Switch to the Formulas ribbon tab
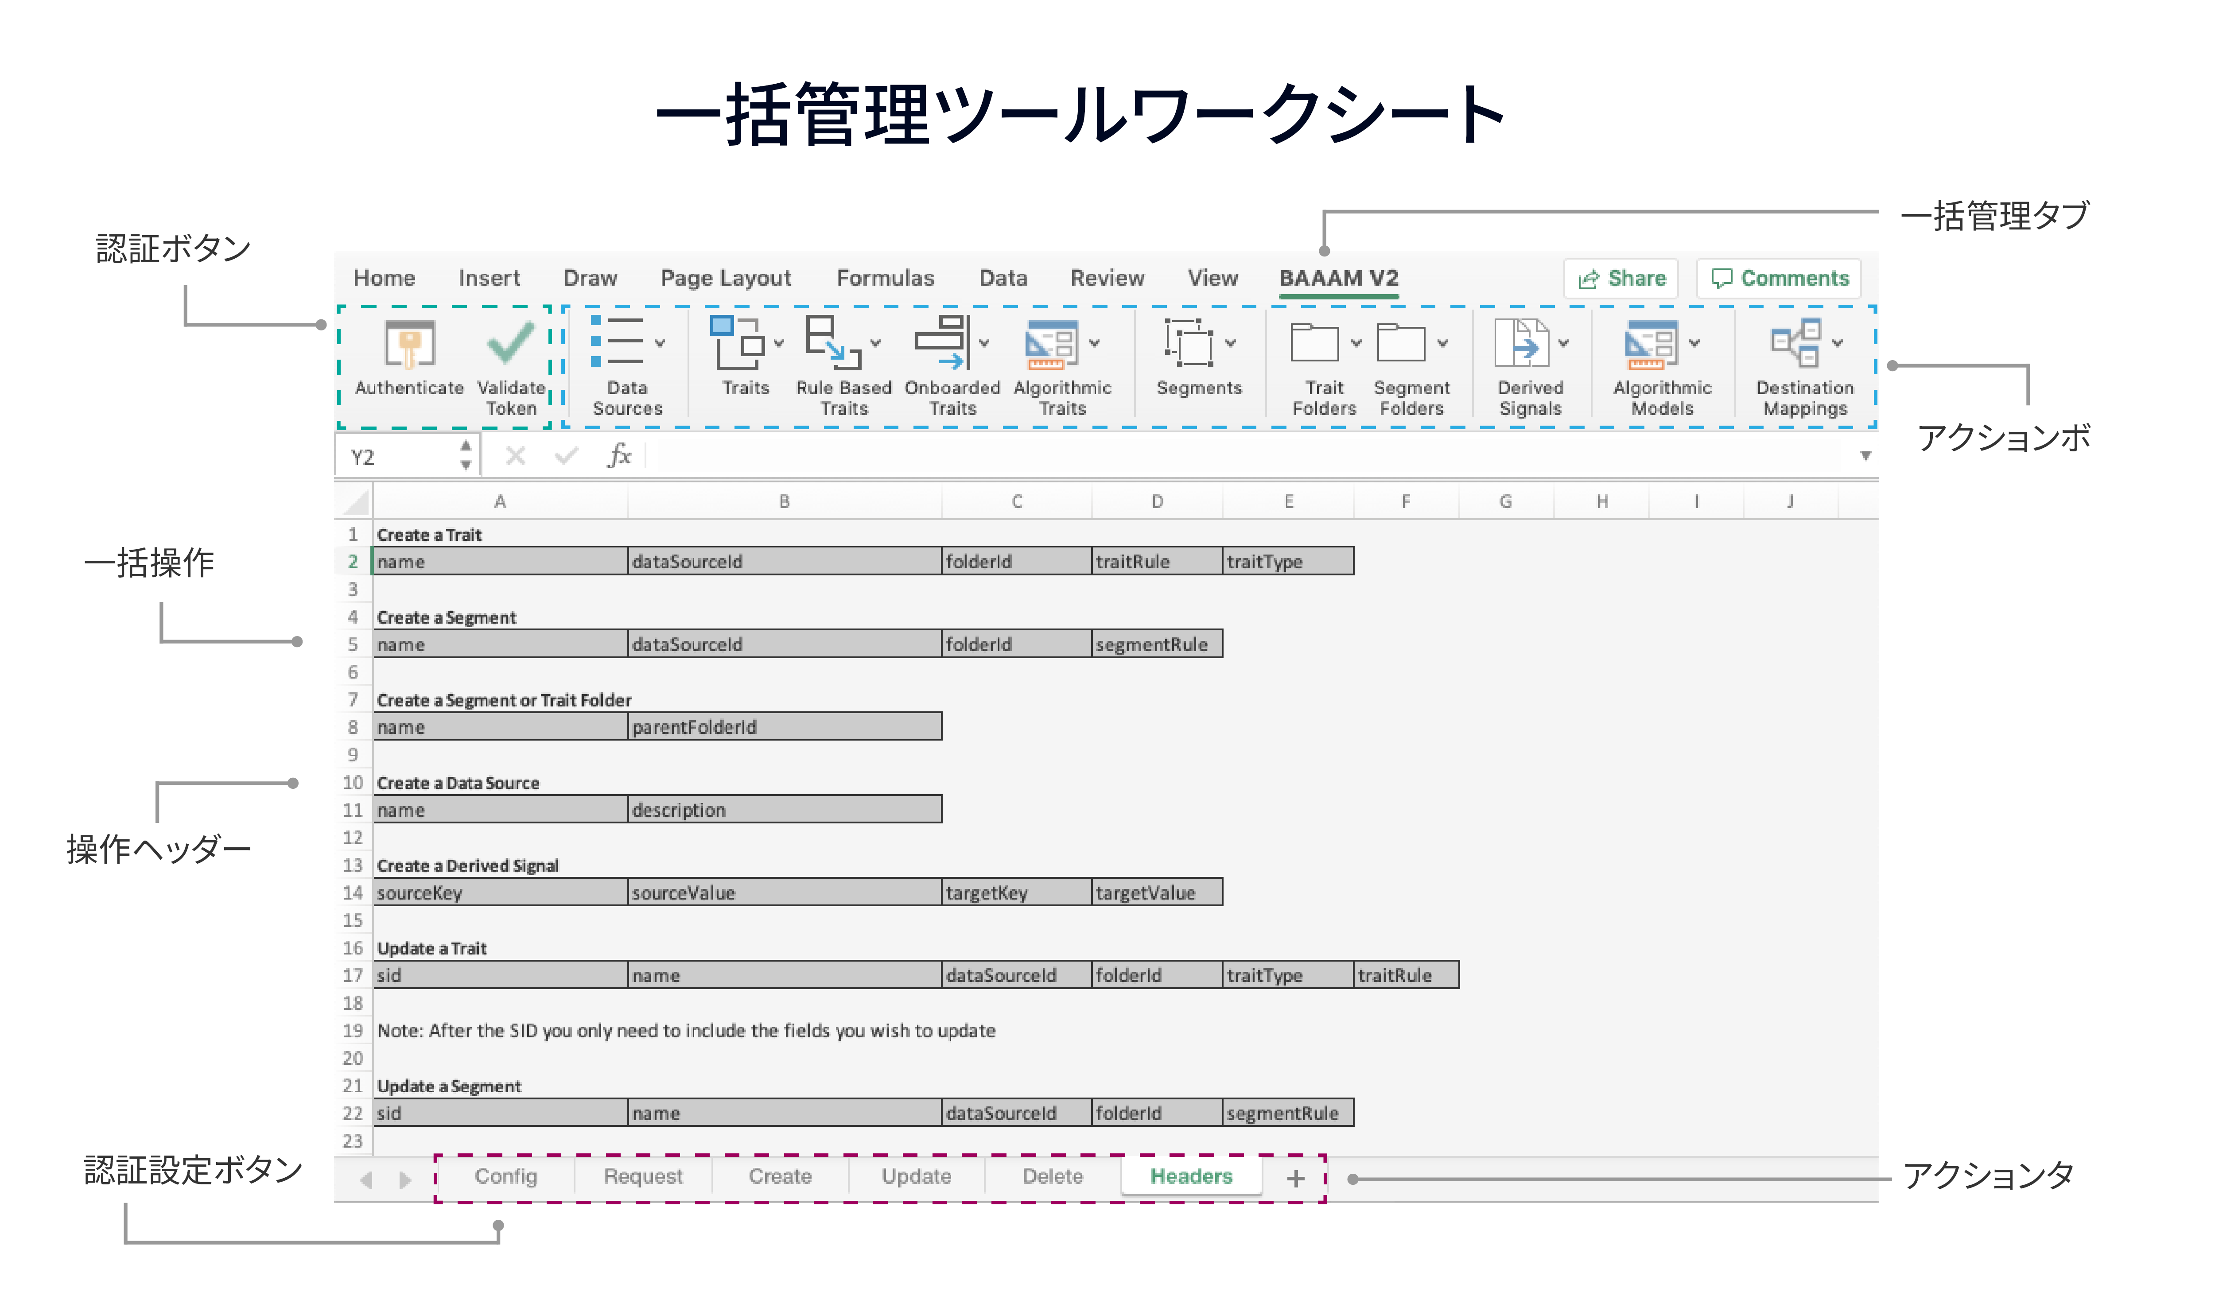This screenshot has height=1292, width=2215. (885, 279)
